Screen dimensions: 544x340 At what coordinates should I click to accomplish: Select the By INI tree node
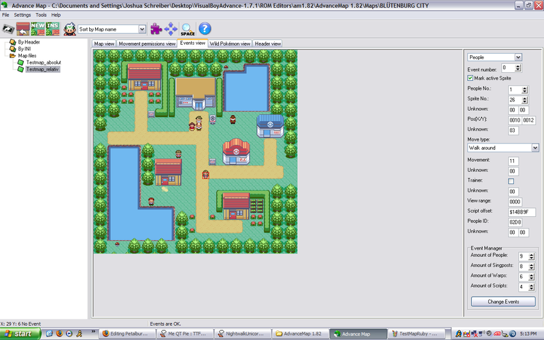click(x=24, y=49)
